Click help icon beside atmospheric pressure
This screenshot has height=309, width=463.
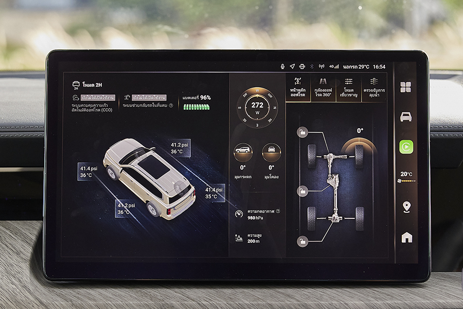pos(278,211)
